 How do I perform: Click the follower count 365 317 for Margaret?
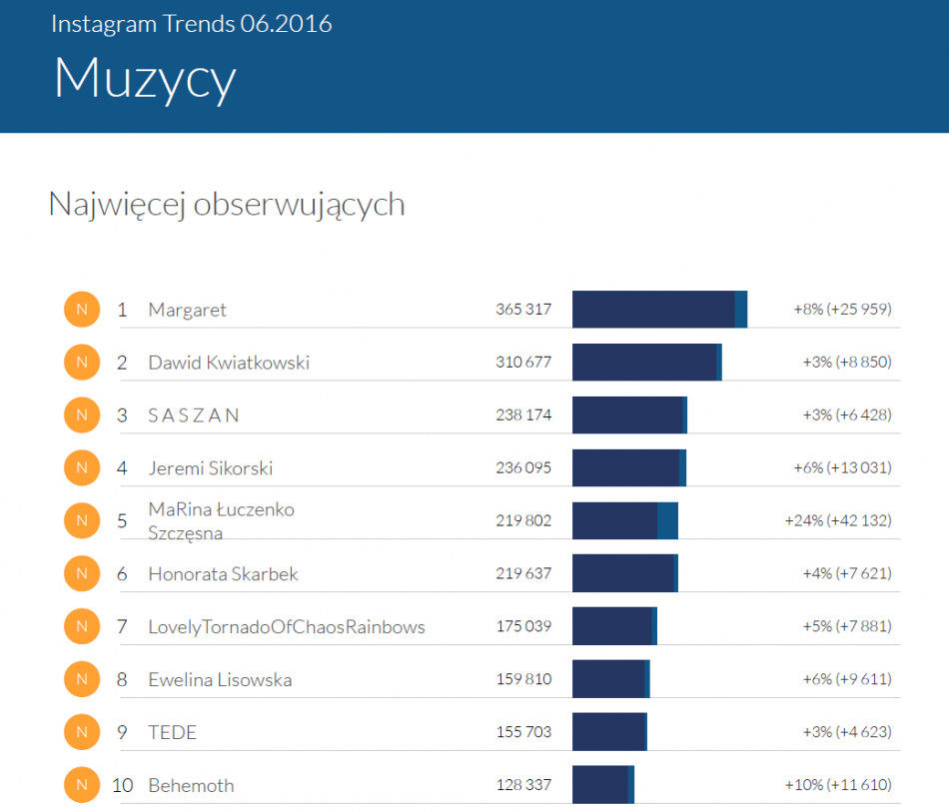point(523,310)
